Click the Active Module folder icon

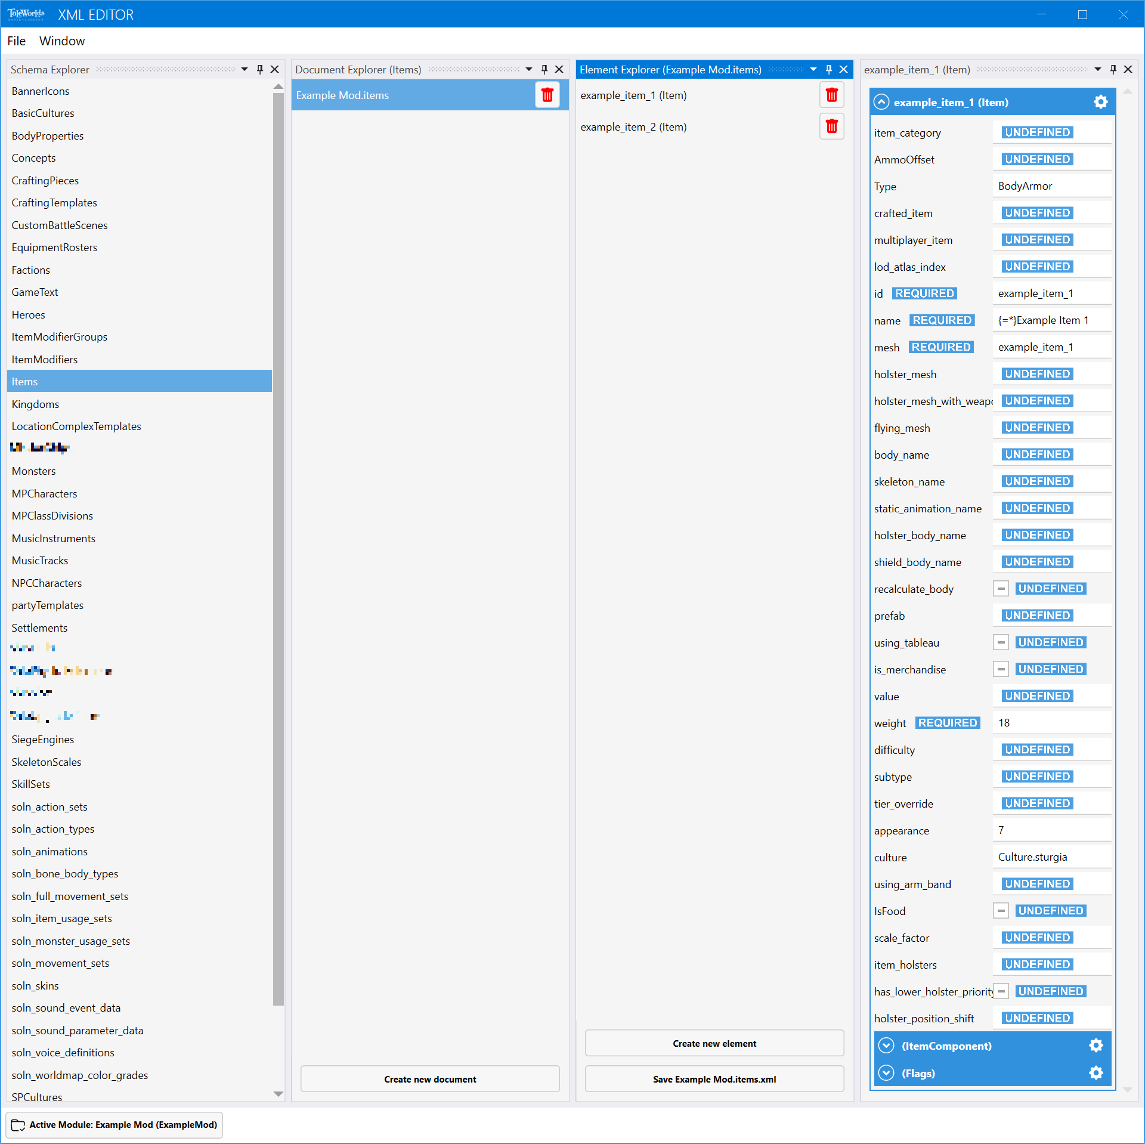pos(18,1124)
